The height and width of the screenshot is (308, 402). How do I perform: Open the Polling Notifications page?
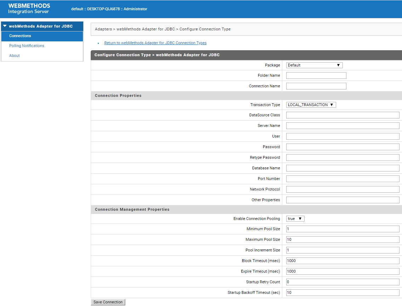point(26,46)
